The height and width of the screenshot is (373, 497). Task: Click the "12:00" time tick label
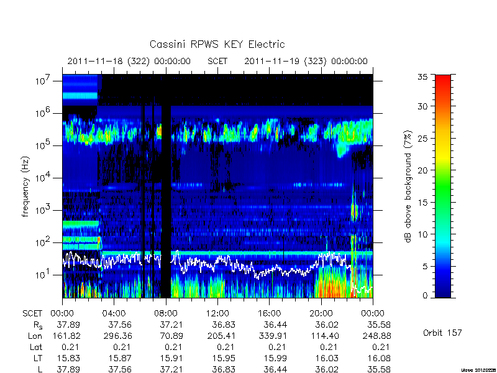(217, 314)
